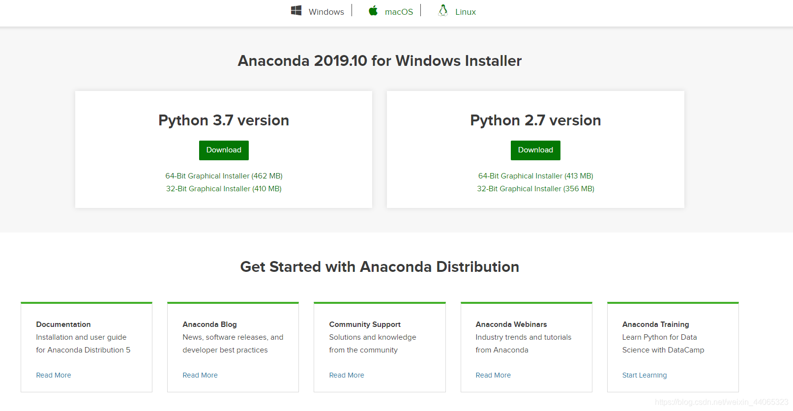Download the Python 3.7 version installer
The height and width of the screenshot is (411, 793).
(x=224, y=150)
